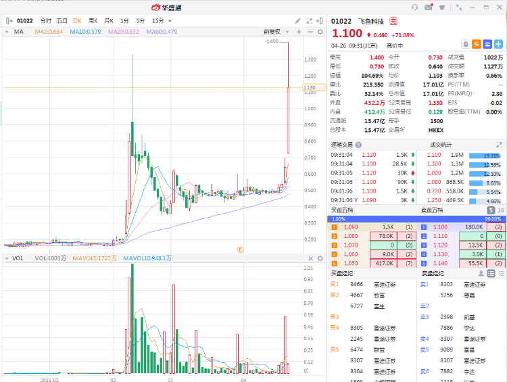
Task: Open MA indicator settings gear
Action: [x=320, y=32]
